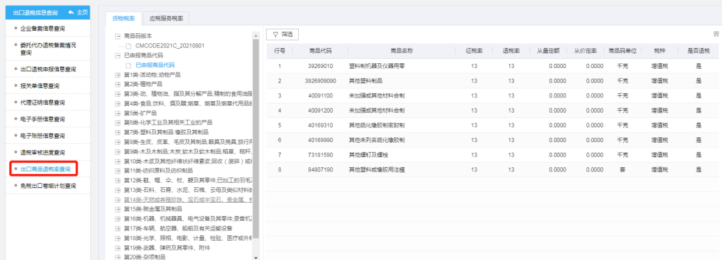Click the 筛选 filter button
Image resolution: width=722 pixels, height=260 pixels.
(x=283, y=35)
